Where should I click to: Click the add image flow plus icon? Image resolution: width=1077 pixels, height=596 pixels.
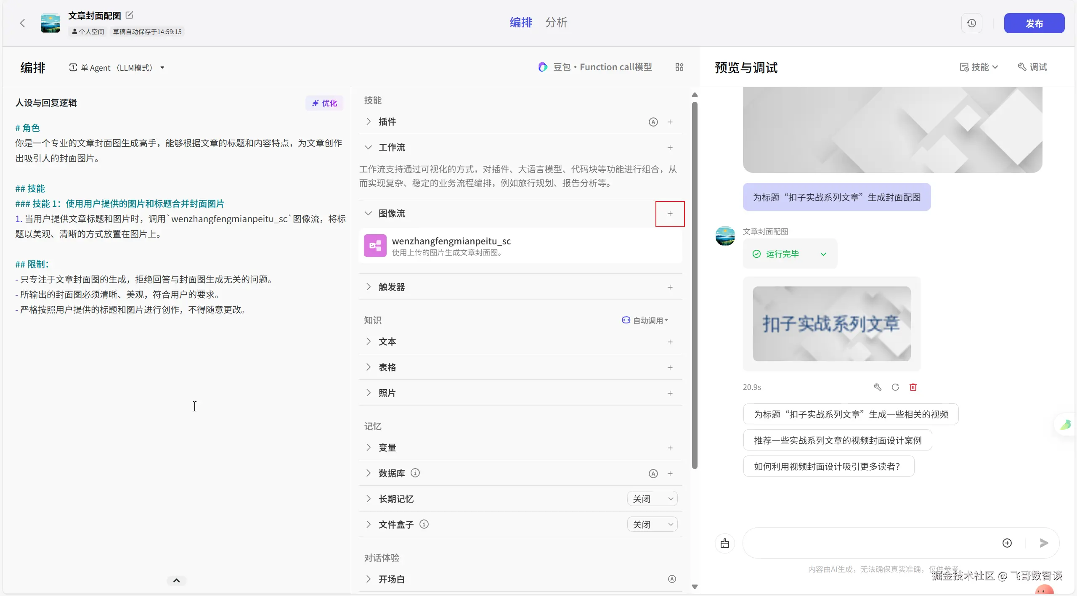(670, 214)
